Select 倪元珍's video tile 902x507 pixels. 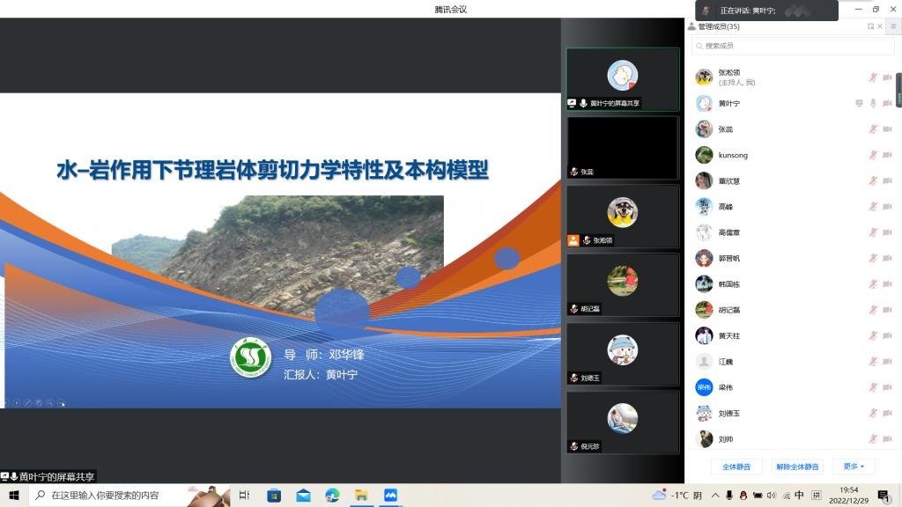[x=623, y=422]
